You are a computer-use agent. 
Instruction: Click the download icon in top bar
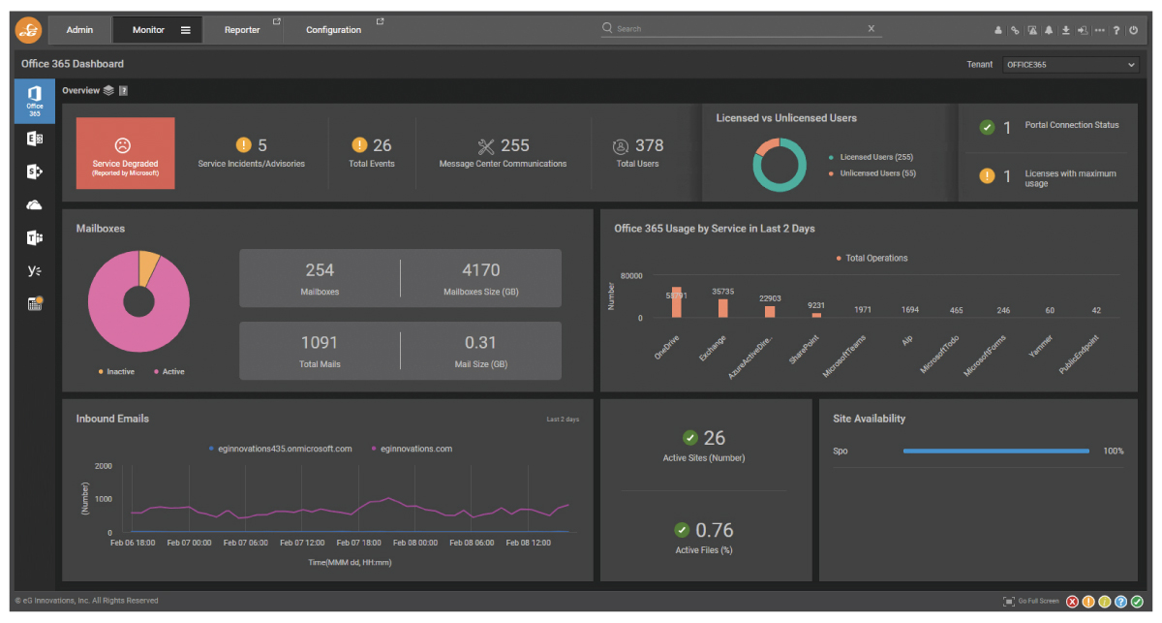click(x=1066, y=30)
